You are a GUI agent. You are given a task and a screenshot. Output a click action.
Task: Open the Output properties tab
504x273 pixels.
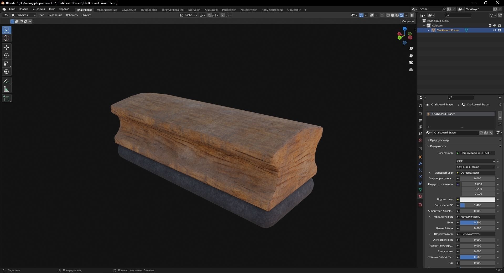pyautogui.click(x=420, y=120)
